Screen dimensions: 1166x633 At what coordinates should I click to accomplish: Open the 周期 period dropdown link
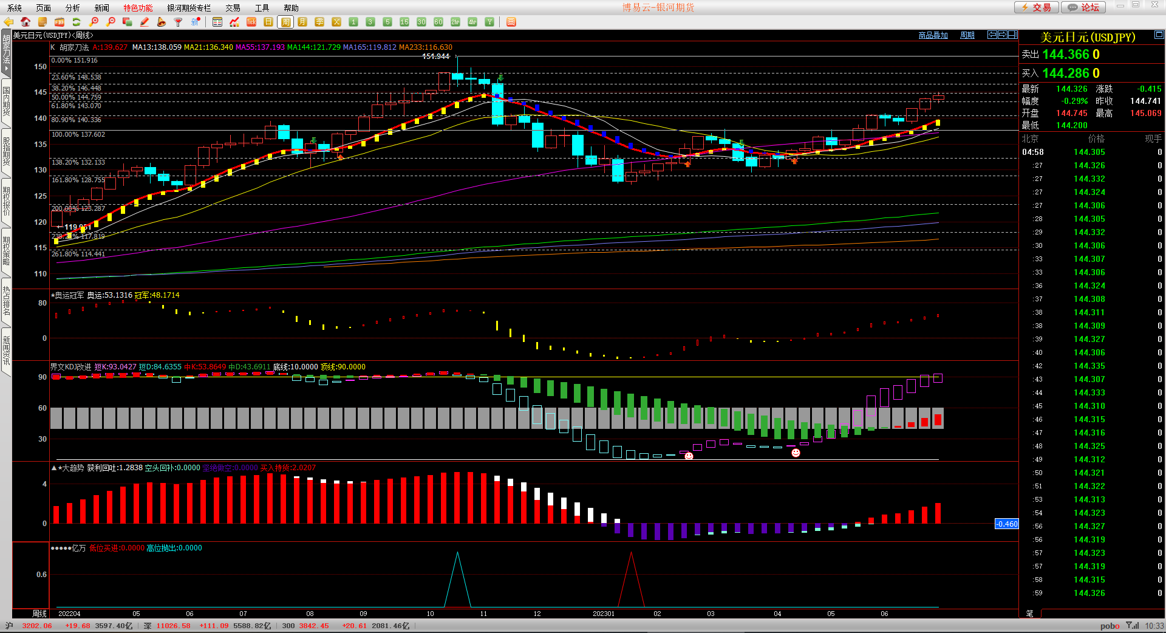pos(967,35)
